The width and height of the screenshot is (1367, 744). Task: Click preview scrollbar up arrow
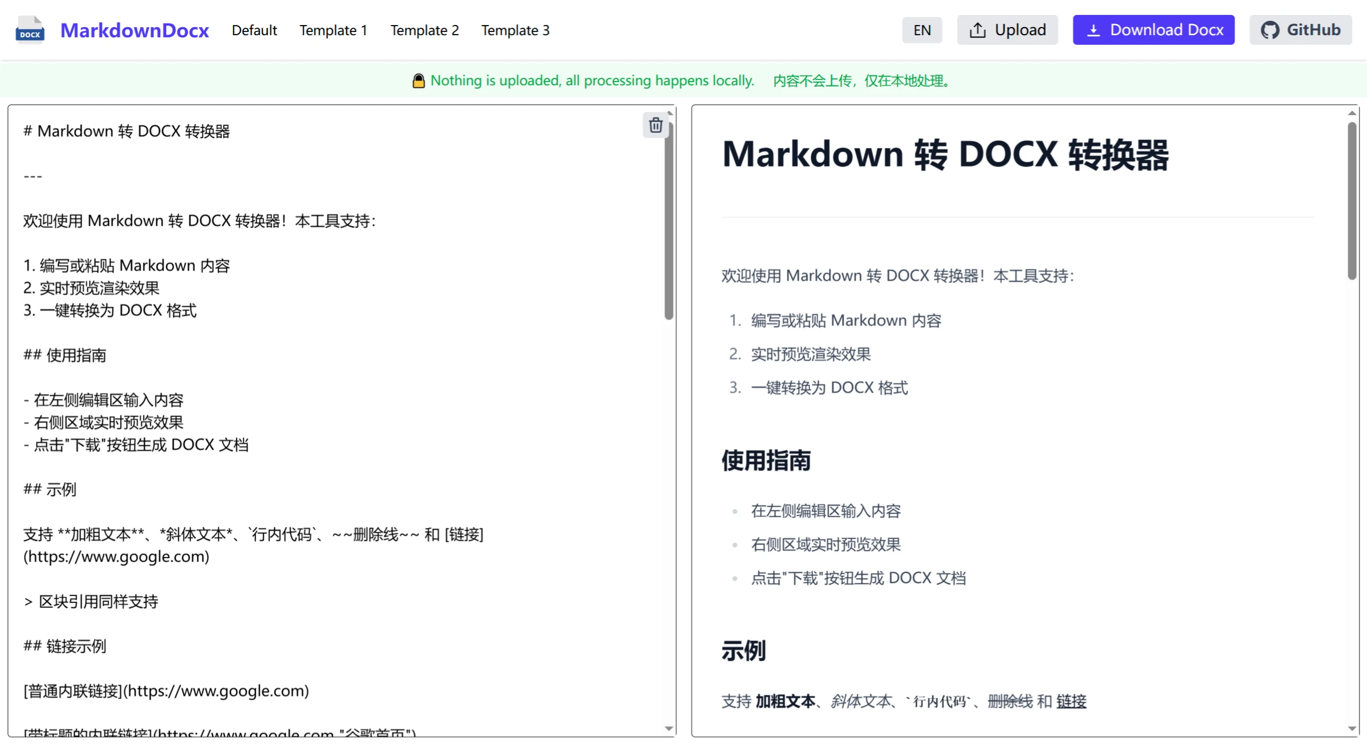click(1352, 113)
